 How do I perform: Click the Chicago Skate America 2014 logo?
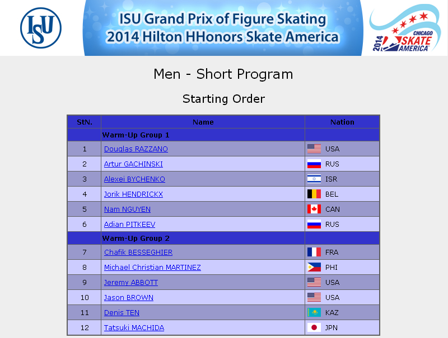point(405,29)
